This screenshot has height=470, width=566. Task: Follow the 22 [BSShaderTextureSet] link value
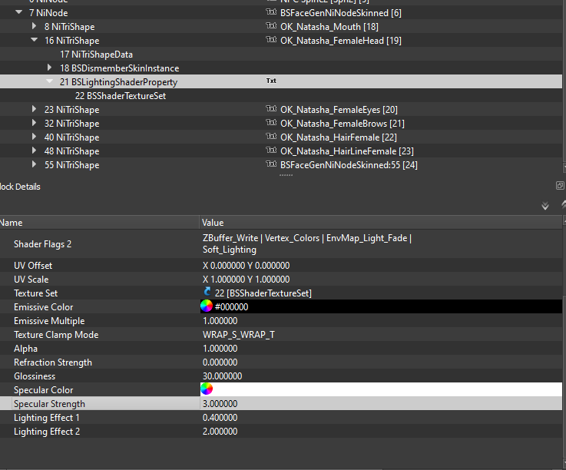pyautogui.click(x=263, y=293)
